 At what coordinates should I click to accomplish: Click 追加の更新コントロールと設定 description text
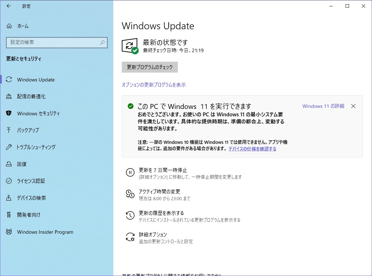click(x=166, y=242)
